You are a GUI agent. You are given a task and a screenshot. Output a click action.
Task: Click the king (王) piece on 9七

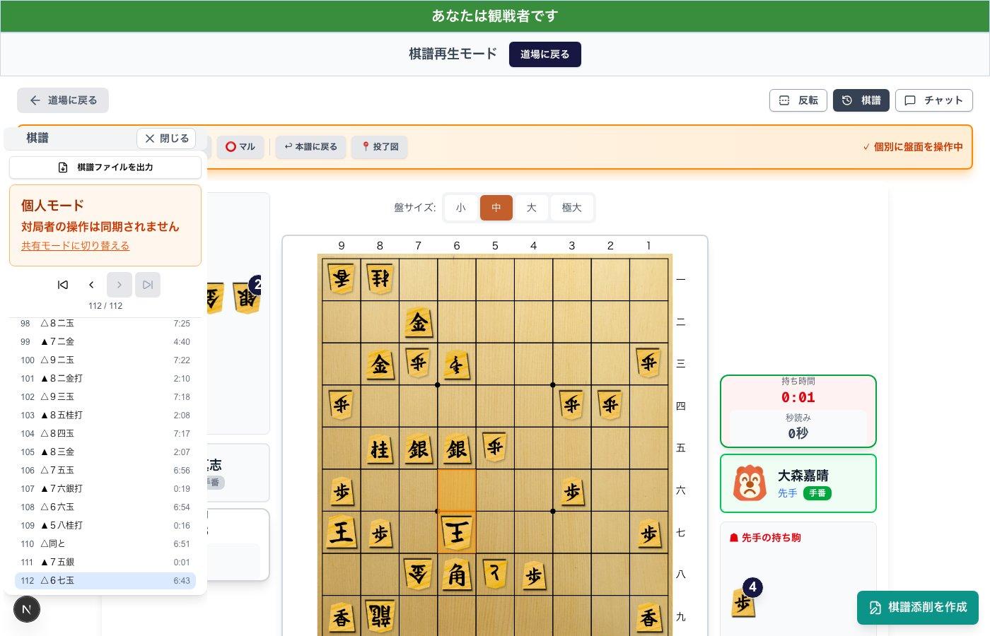coord(342,533)
